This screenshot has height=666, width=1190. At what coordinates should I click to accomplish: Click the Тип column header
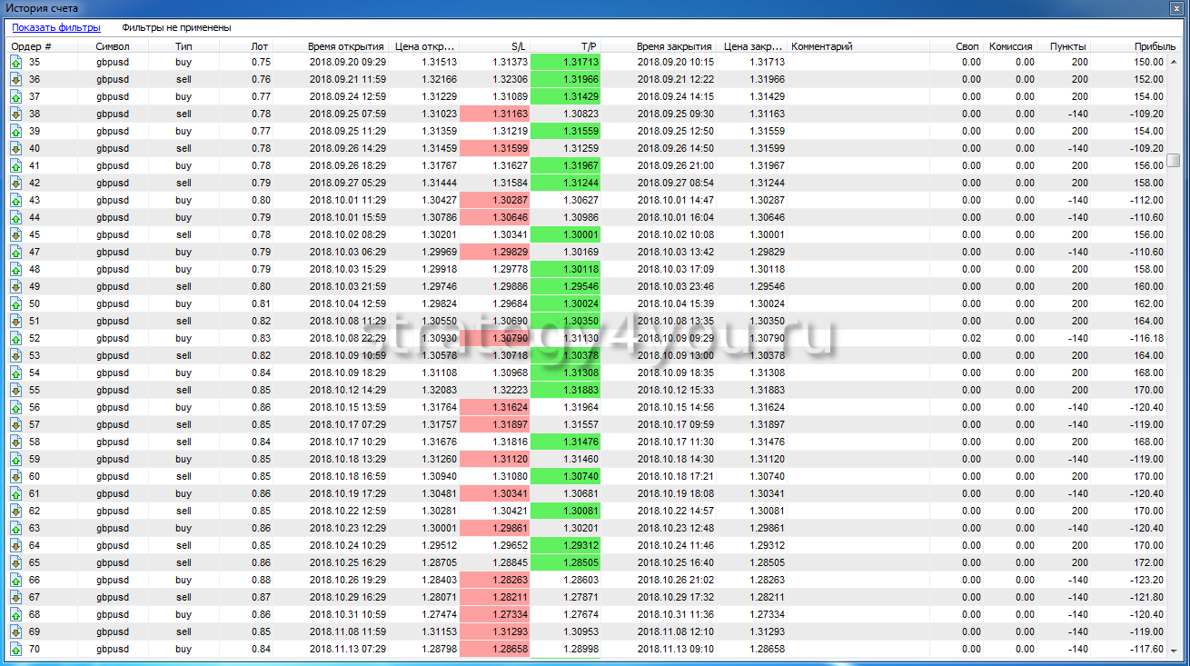[x=183, y=46]
